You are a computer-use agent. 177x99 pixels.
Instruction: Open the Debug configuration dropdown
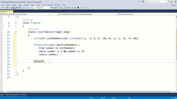[x=32, y=8]
